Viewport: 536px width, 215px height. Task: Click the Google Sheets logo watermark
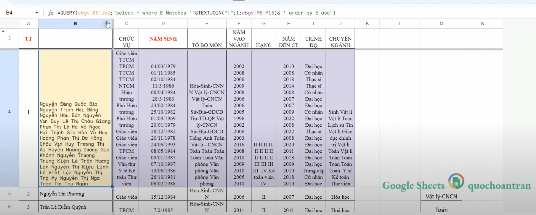coord(456,181)
